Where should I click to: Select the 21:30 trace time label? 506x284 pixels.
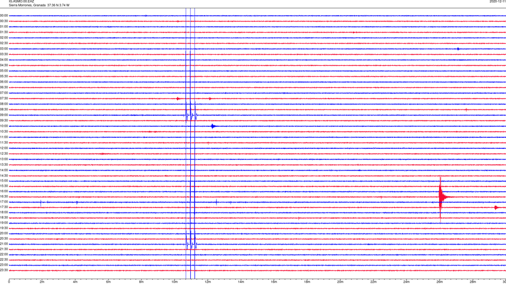(x=4, y=249)
